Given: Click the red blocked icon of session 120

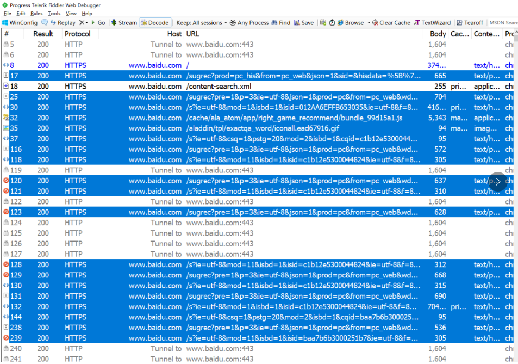Looking at the screenshot, I should [x=6, y=181].
